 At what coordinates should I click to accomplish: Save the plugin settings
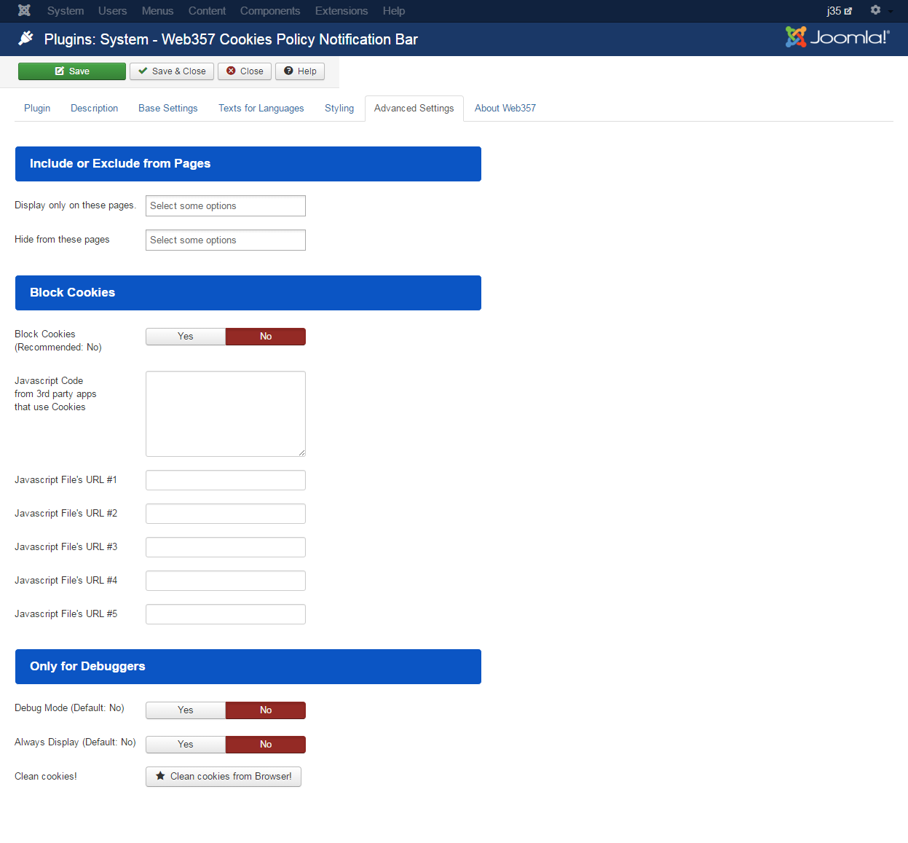tap(72, 71)
